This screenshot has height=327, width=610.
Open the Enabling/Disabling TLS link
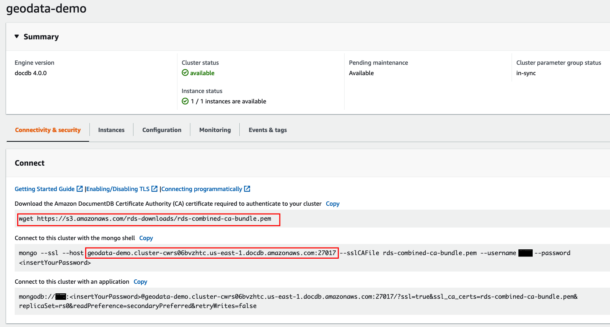118,189
